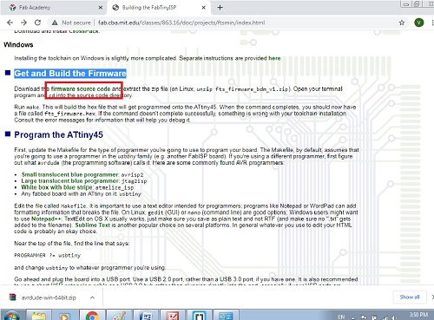
Task: Click the atmelice_isp code text
Action: click(x=115, y=187)
